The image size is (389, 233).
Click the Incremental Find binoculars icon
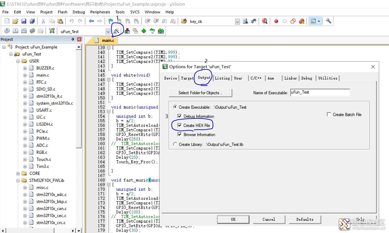(x=254, y=21)
